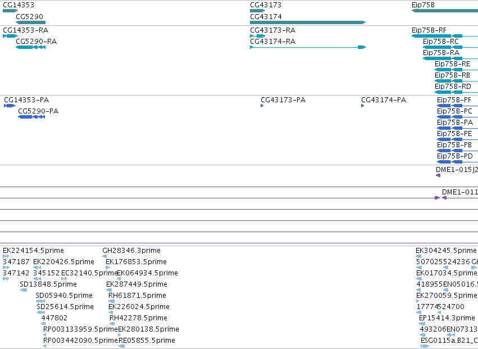
Task: Click the Eip75B-RB transcript label
Action: tap(452, 75)
